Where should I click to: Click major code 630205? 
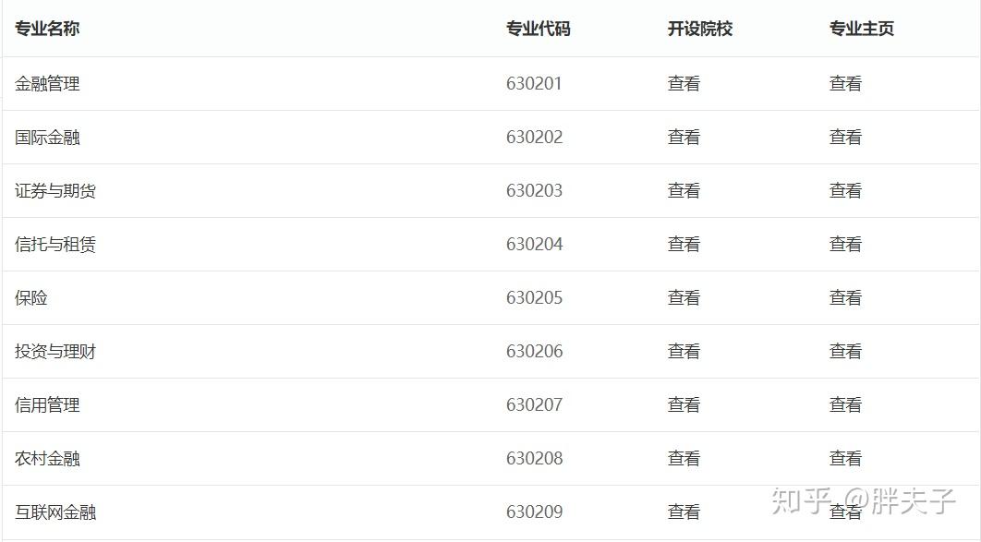tap(534, 297)
